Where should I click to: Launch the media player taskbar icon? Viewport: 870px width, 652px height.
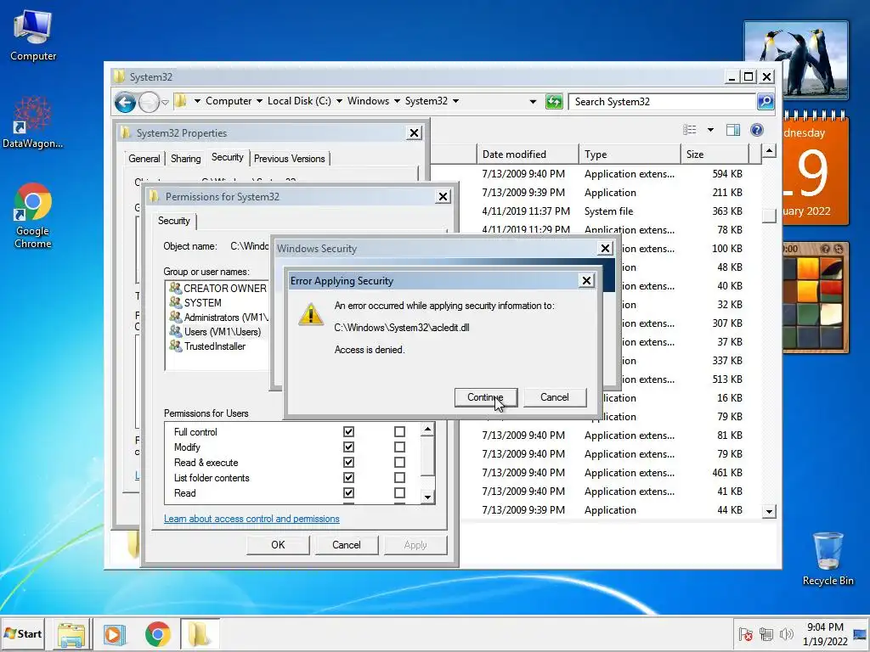coord(115,634)
